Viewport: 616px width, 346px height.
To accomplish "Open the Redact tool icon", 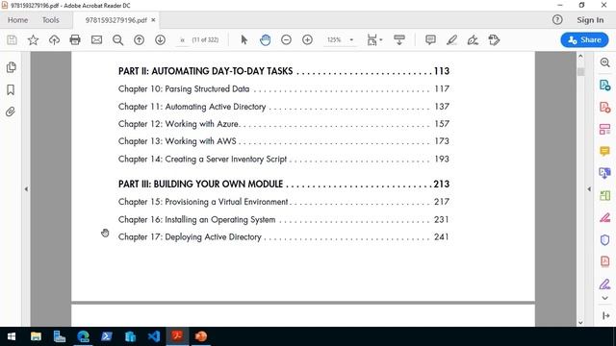I will click(605, 217).
